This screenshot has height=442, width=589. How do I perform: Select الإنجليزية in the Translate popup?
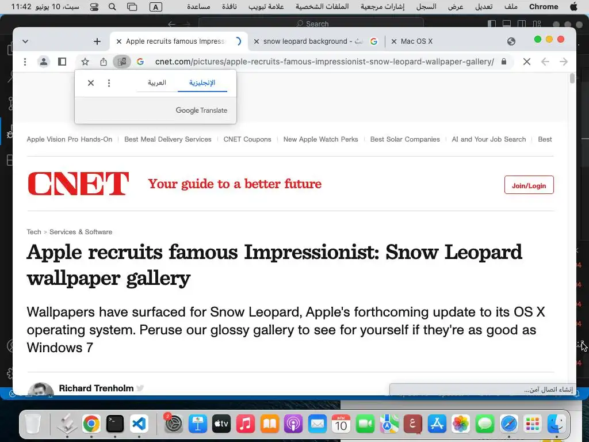pos(202,83)
